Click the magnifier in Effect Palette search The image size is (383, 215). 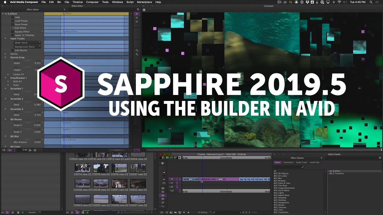point(303,167)
